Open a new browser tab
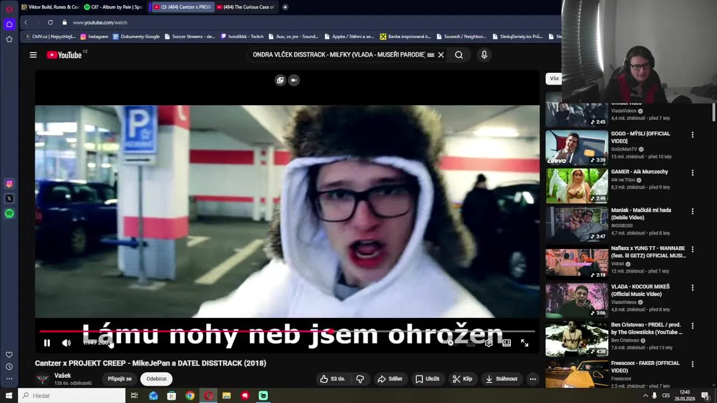This screenshot has height=403, width=717. coord(285,7)
